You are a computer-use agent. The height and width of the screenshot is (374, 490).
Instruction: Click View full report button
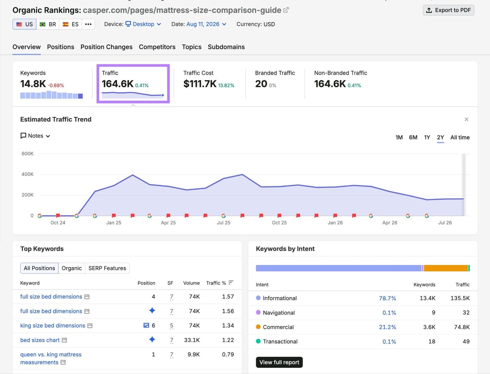coord(279,362)
